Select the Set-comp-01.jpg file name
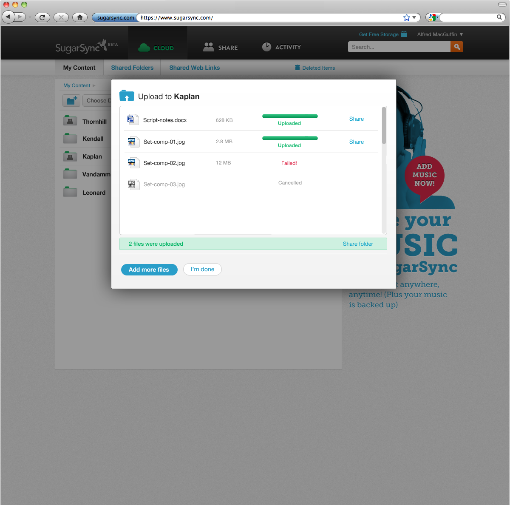The width and height of the screenshot is (510, 505). tap(164, 142)
